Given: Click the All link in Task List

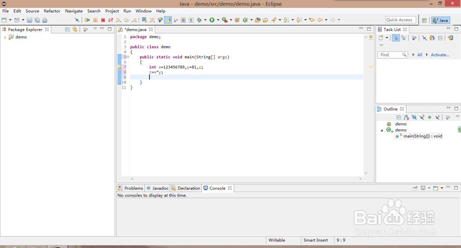Looking at the screenshot, I should (x=420, y=55).
